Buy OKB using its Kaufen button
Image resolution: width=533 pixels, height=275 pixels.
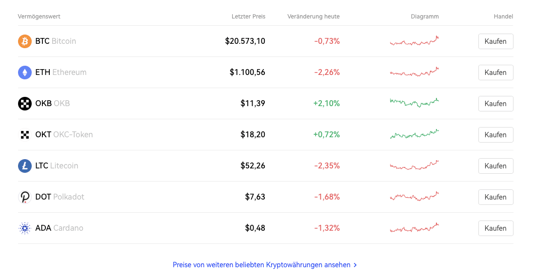[x=495, y=104]
